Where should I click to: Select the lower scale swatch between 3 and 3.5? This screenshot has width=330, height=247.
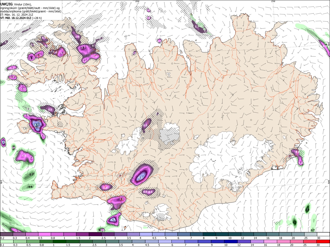click(x=112, y=242)
